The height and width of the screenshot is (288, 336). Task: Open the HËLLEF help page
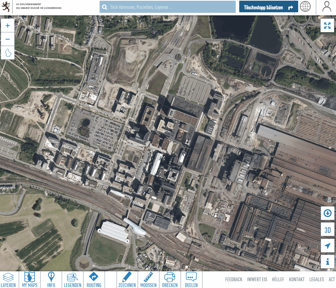pos(278,279)
